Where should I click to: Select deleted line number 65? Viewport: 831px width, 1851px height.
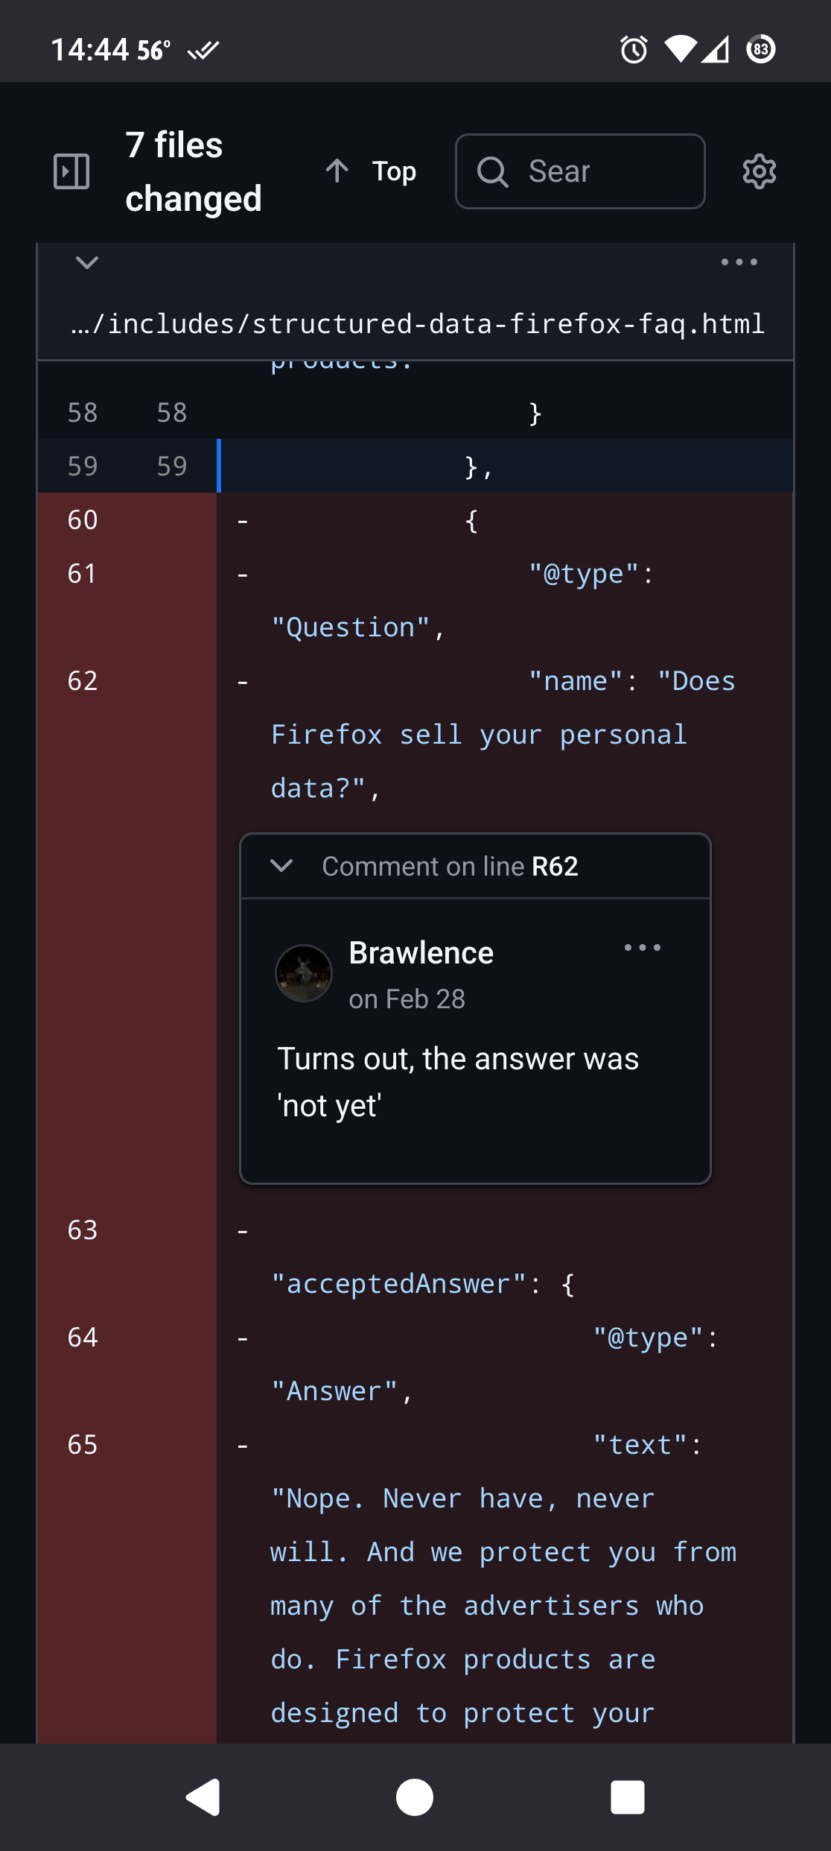(x=83, y=1445)
